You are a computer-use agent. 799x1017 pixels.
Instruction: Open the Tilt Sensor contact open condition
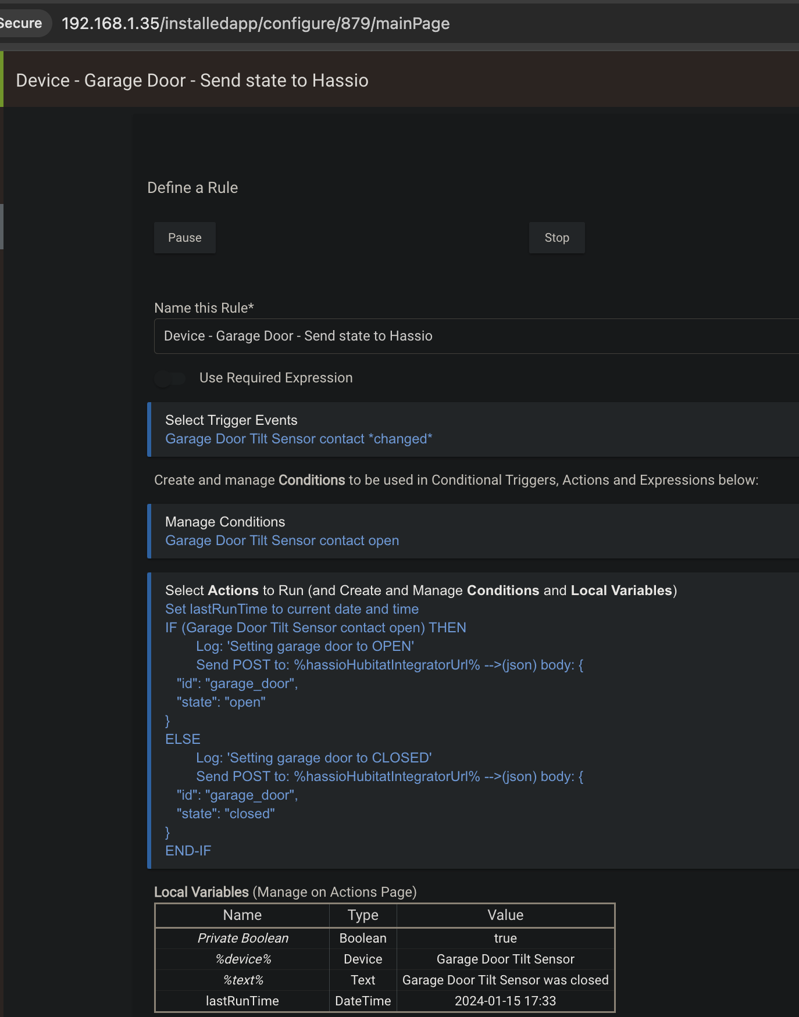[x=282, y=540]
